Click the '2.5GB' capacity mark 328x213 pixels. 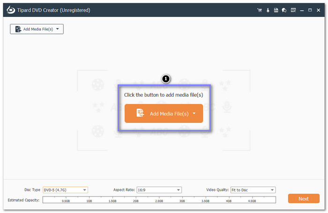(159, 201)
